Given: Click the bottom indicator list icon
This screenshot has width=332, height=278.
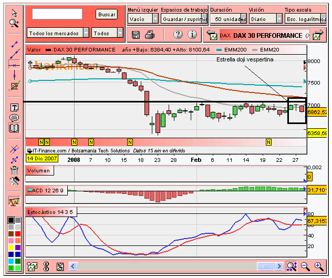Looking at the screenshot, I should pos(60,266).
